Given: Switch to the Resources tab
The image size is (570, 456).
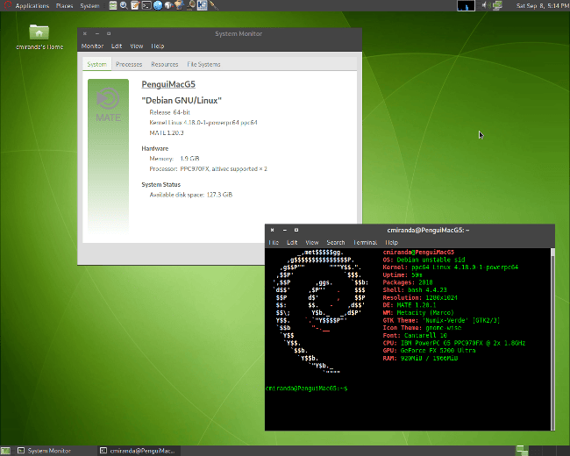Looking at the screenshot, I should pyautogui.click(x=164, y=64).
